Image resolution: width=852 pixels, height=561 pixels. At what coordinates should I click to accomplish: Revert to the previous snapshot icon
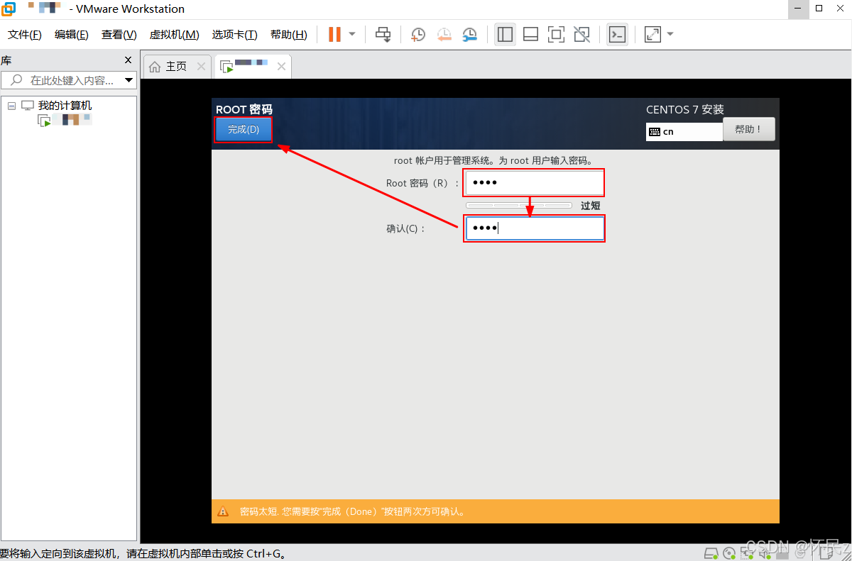click(x=444, y=34)
